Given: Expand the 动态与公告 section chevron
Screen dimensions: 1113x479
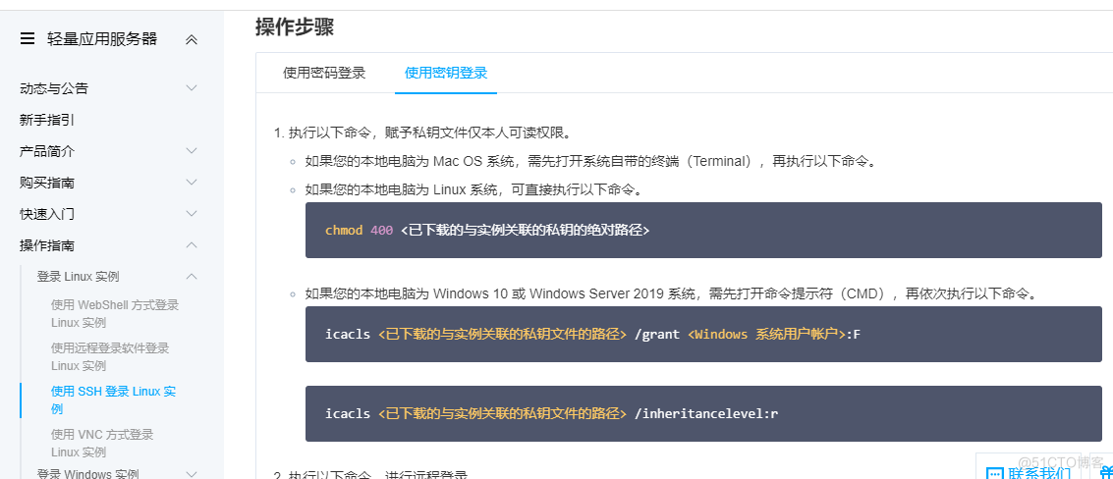Looking at the screenshot, I should 191,88.
